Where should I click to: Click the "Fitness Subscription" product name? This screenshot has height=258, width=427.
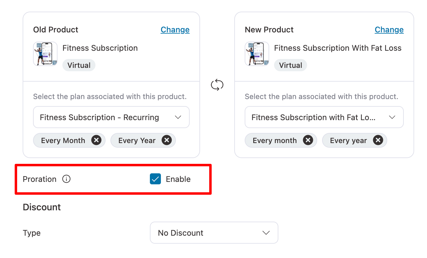(100, 48)
